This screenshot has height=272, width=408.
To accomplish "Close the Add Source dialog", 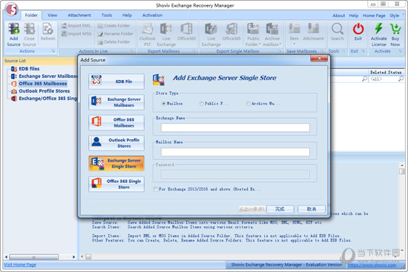I will (319, 59).
